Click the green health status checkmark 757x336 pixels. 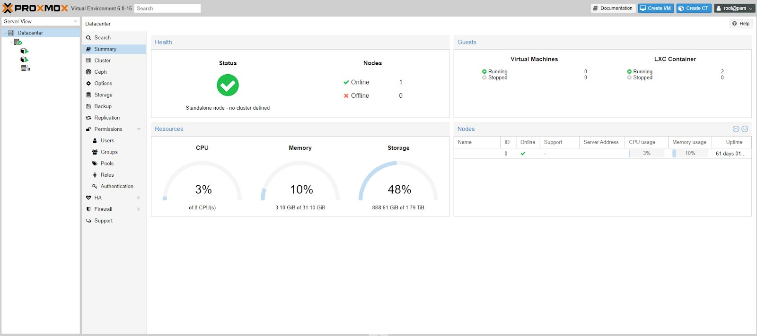pos(228,85)
